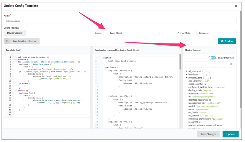
Task: Close the Update Config Template dialog
Action: (236, 6)
